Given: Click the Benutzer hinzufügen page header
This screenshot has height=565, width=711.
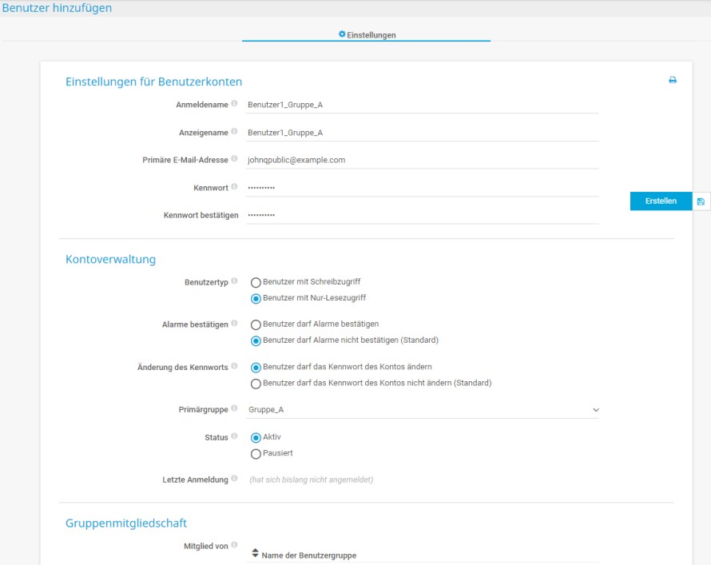Looking at the screenshot, I should [56, 6].
